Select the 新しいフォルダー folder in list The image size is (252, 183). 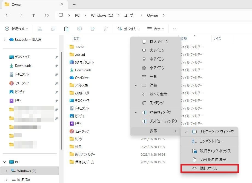coord(85,154)
